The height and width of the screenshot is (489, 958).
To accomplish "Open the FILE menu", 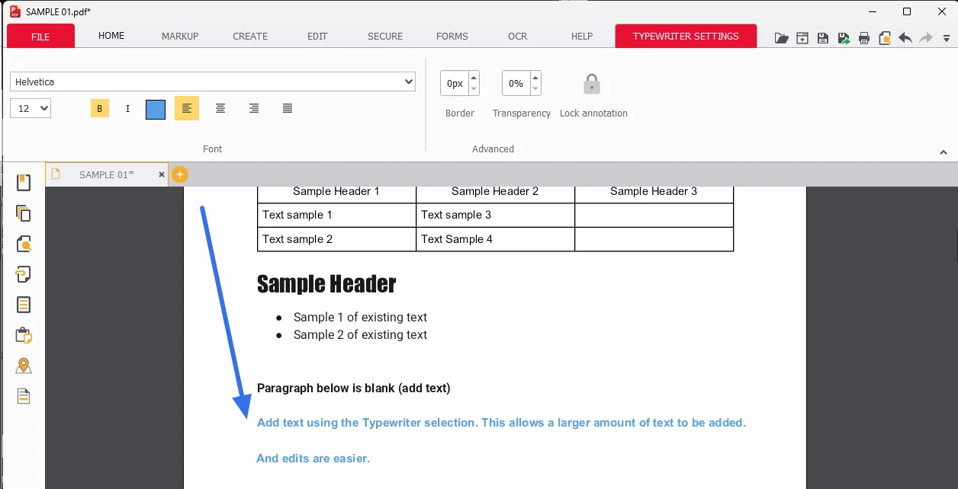I will pyautogui.click(x=40, y=36).
